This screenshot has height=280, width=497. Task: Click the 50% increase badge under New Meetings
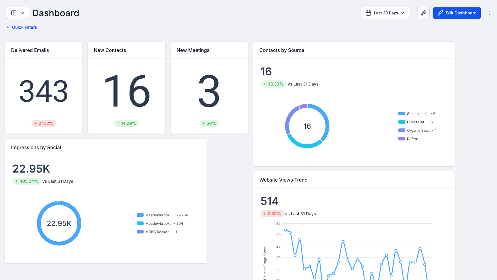(209, 123)
